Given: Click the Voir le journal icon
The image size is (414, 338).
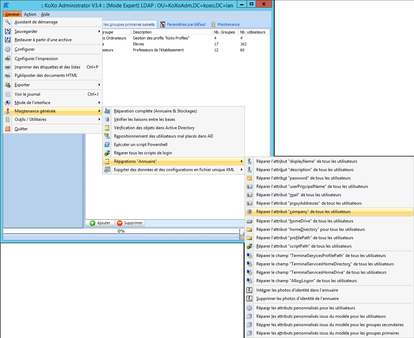Looking at the screenshot, I should click(8, 94).
